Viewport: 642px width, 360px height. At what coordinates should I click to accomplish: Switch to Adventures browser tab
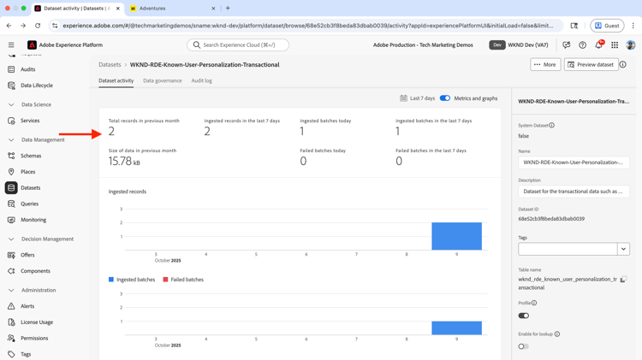click(x=172, y=9)
